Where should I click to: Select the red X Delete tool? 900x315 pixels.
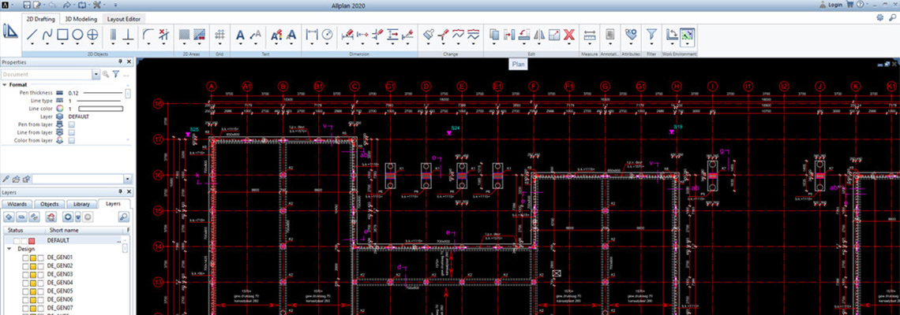[x=568, y=35]
